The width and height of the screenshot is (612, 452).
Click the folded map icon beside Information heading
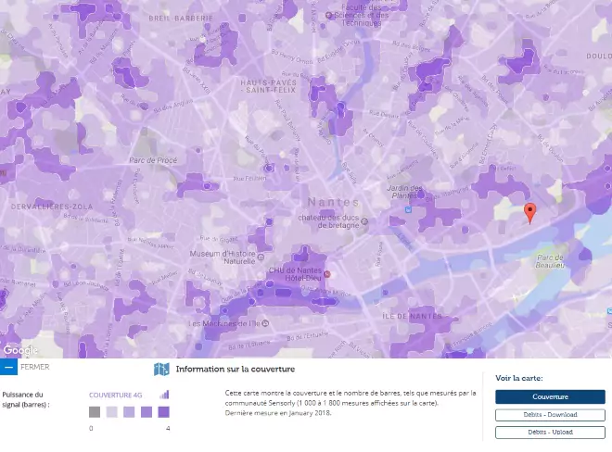161,370
